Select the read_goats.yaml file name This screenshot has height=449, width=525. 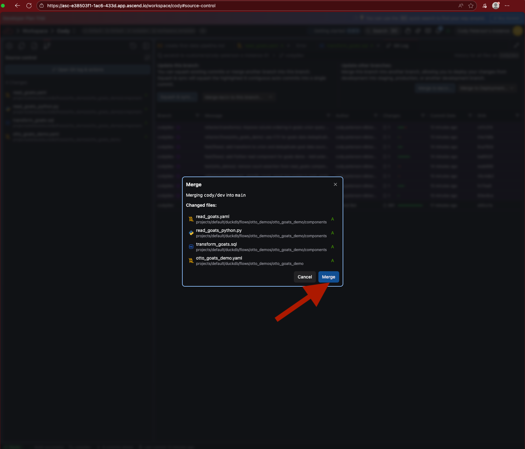[213, 216]
